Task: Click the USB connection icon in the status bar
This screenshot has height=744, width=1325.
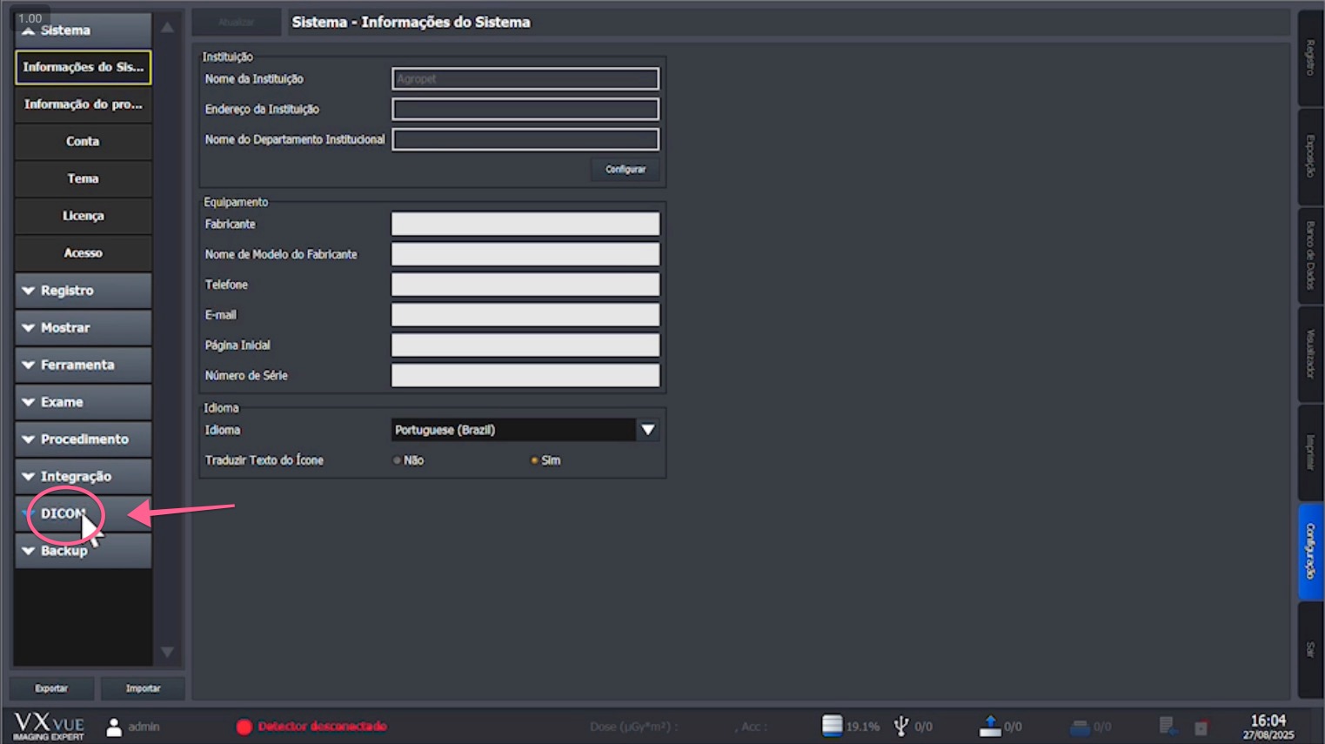Action: click(x=901, y=725)
